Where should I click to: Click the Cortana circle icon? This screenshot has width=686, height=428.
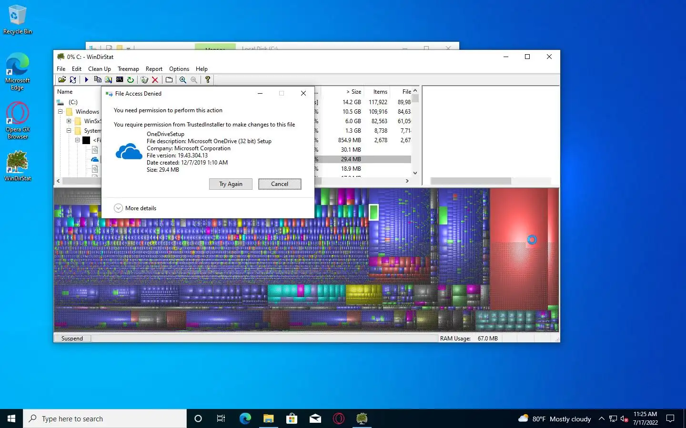pyautogui.click(x=198, y=418)
